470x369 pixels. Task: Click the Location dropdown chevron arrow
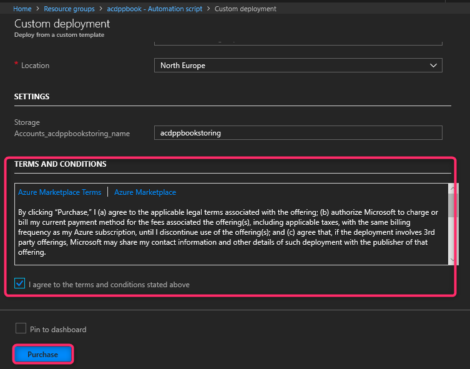pyautogui.click(x=433, y=66)
